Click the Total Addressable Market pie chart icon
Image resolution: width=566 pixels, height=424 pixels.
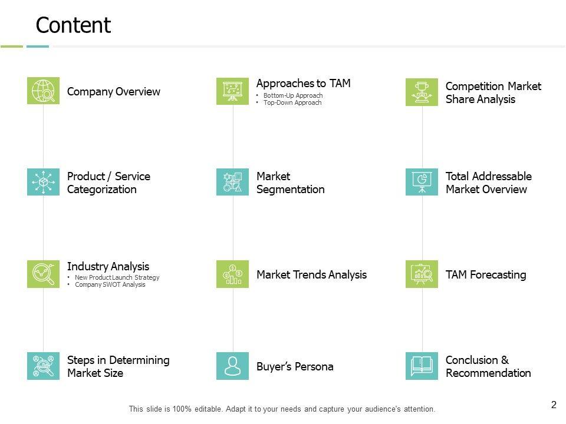(422, 183)
